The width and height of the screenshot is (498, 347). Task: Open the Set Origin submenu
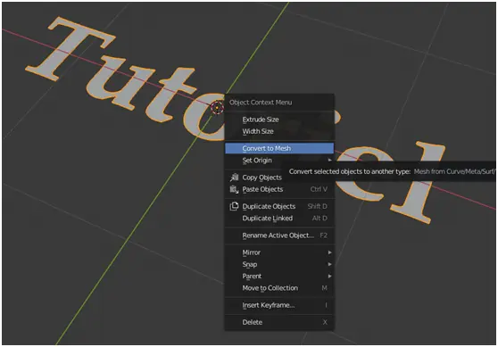coord(279,161)
